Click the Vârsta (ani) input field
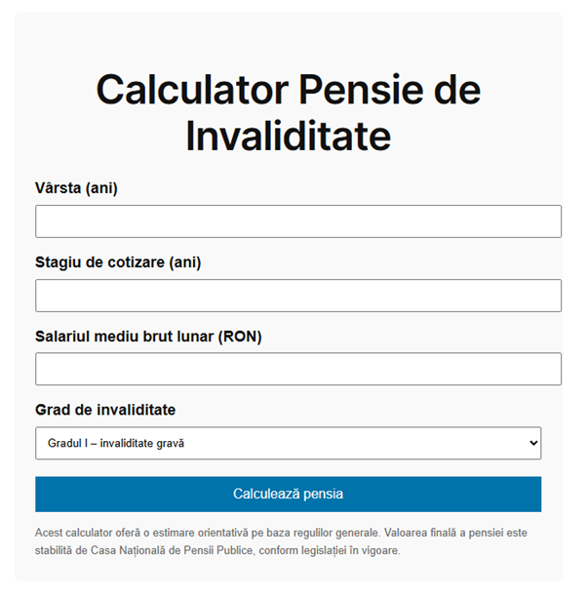Screen dimensions: 587x598 297,221
